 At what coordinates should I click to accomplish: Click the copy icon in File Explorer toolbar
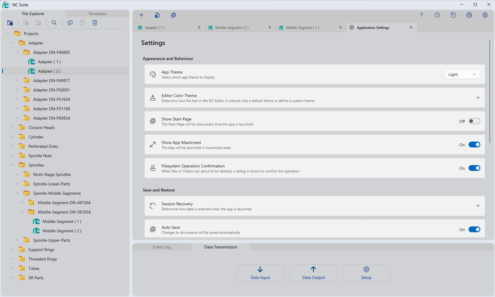point(70,23)
